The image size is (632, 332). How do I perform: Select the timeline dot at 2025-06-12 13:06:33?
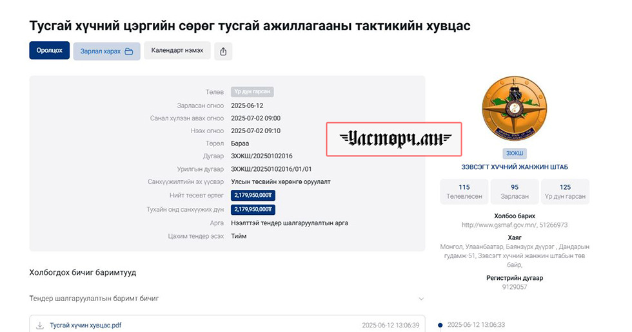tap(440, 326)
